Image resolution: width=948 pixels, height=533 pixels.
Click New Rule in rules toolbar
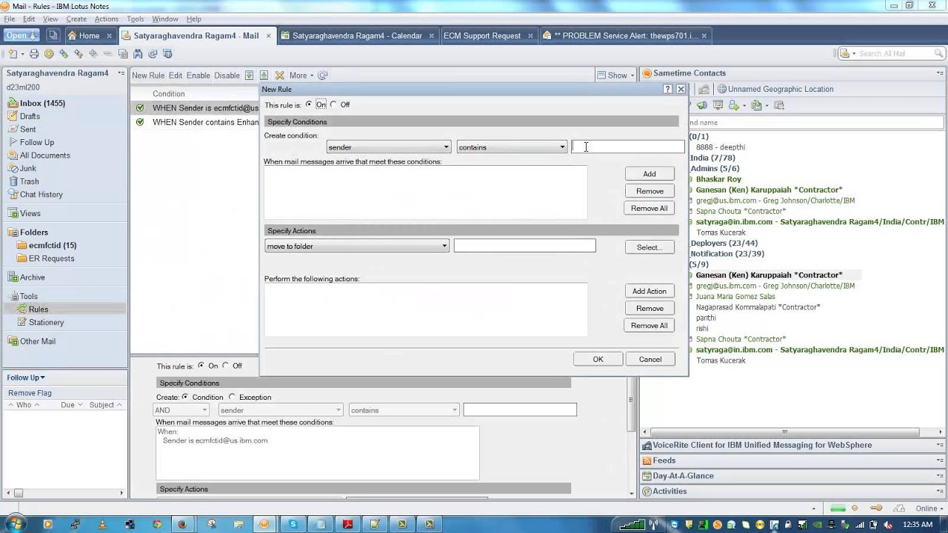pyautogui.click(x=148, y=76)
